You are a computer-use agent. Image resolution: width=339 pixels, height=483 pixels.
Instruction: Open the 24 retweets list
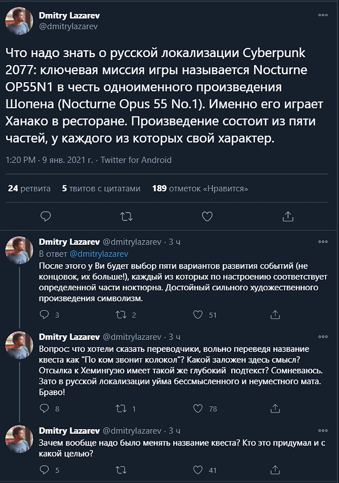pyautogui.click(x=29, y=189)
